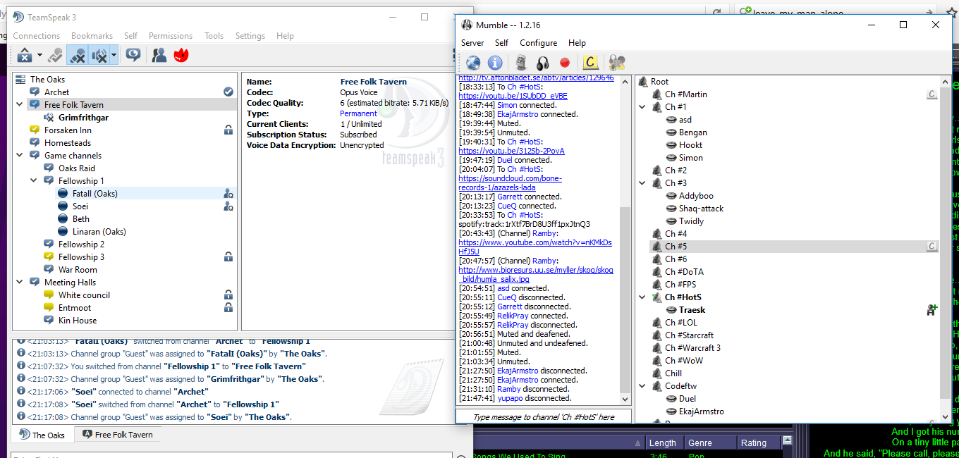959x458 pixels.
Task: Open Mumble connect globe icon
Action: coord(472,63)
